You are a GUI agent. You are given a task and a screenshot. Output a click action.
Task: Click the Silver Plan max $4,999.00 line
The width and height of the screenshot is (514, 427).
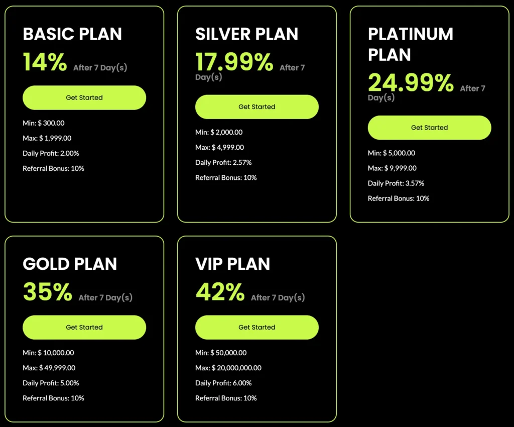[219, 147]
